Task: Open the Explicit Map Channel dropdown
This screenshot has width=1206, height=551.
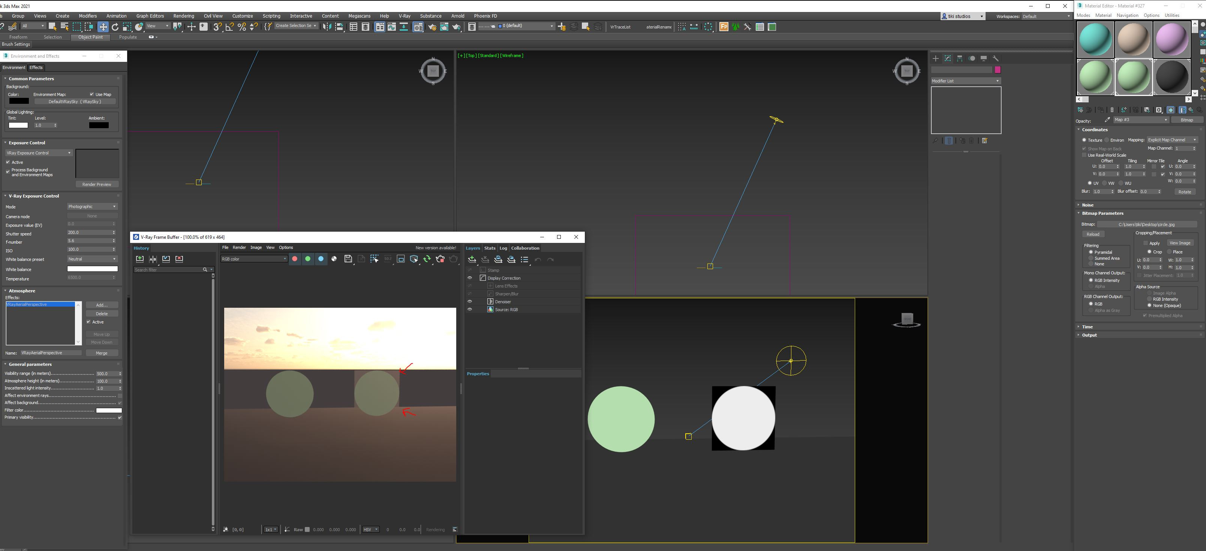Action: point(1172,140)
